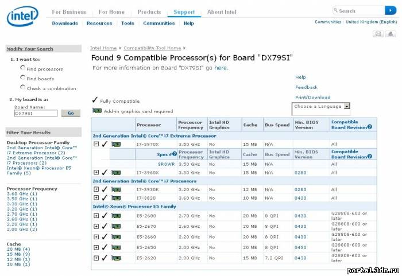
Task: Click graphics card icon in E5-2660 row
Action: point(116,237)
